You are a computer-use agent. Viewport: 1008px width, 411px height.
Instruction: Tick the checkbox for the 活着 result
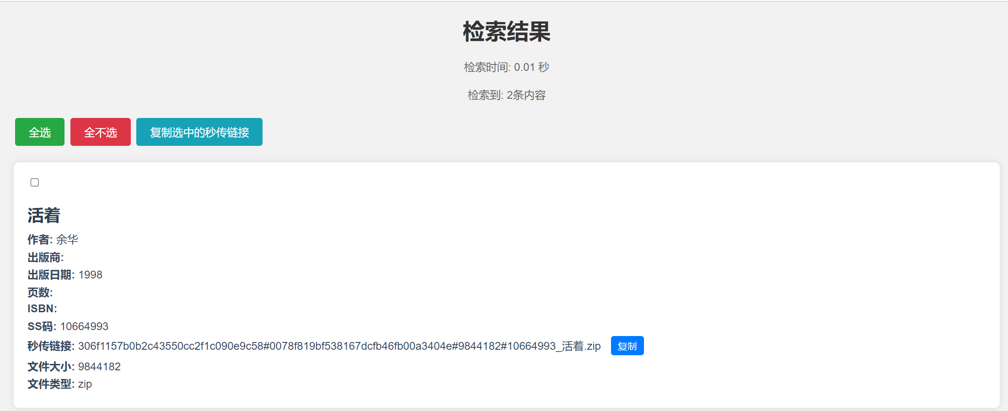tap(35, 182)
